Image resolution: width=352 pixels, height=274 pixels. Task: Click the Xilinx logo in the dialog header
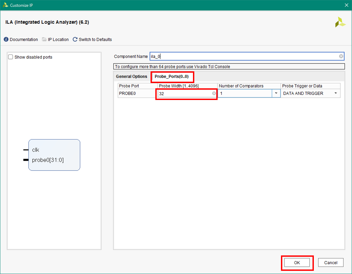point(340,22)
